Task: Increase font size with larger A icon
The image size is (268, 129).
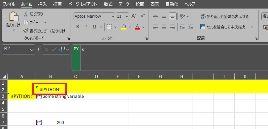Action: click(x=134, y=16)
